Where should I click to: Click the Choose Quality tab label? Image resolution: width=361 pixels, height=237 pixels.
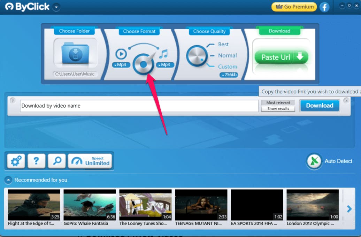pos(209,31)
